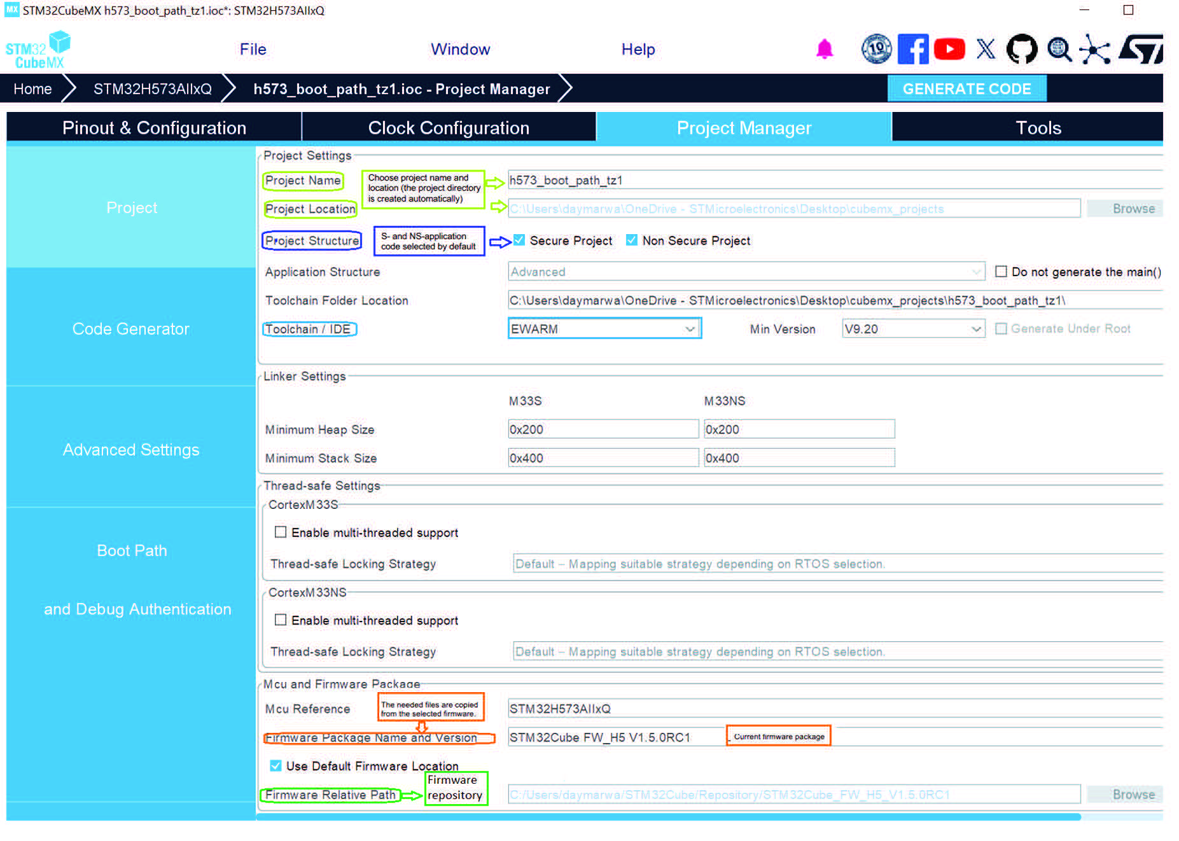Click the Mcu Reference field
The image size is (1179, 841).
835,708
